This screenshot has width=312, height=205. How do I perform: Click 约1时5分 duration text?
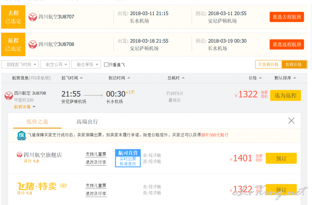(x=175, y=93)
